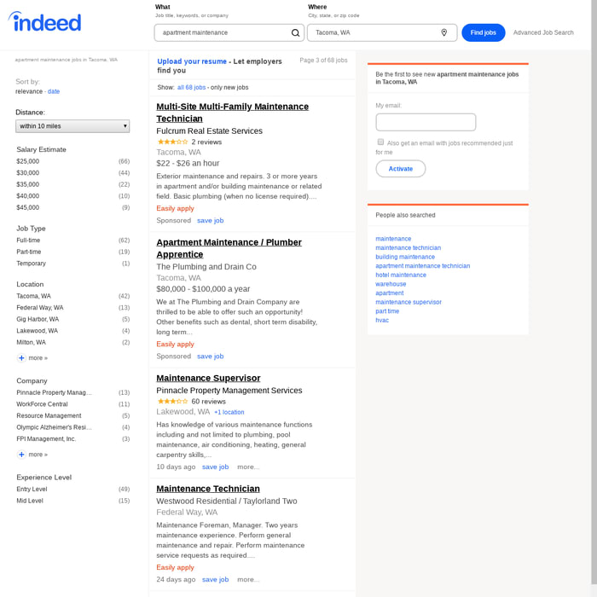
Task: Click the email input field
Action: [x=426, y=122]
